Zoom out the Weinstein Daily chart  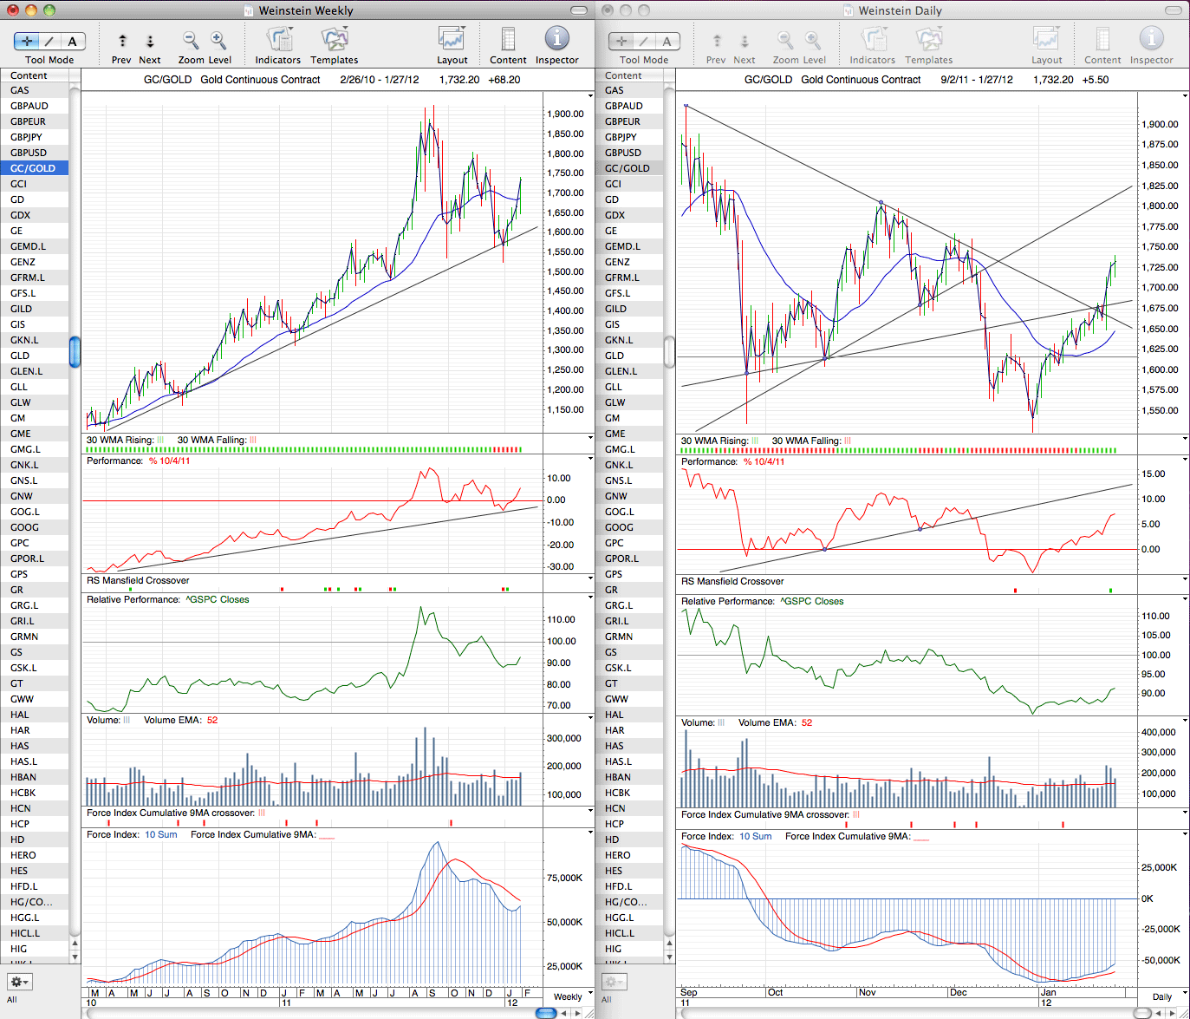(x=785, y=41)
